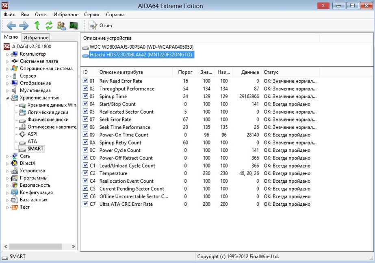Select the Операционная система icon
The height and width of the screenshot is (263, 375).
[15, 69]
